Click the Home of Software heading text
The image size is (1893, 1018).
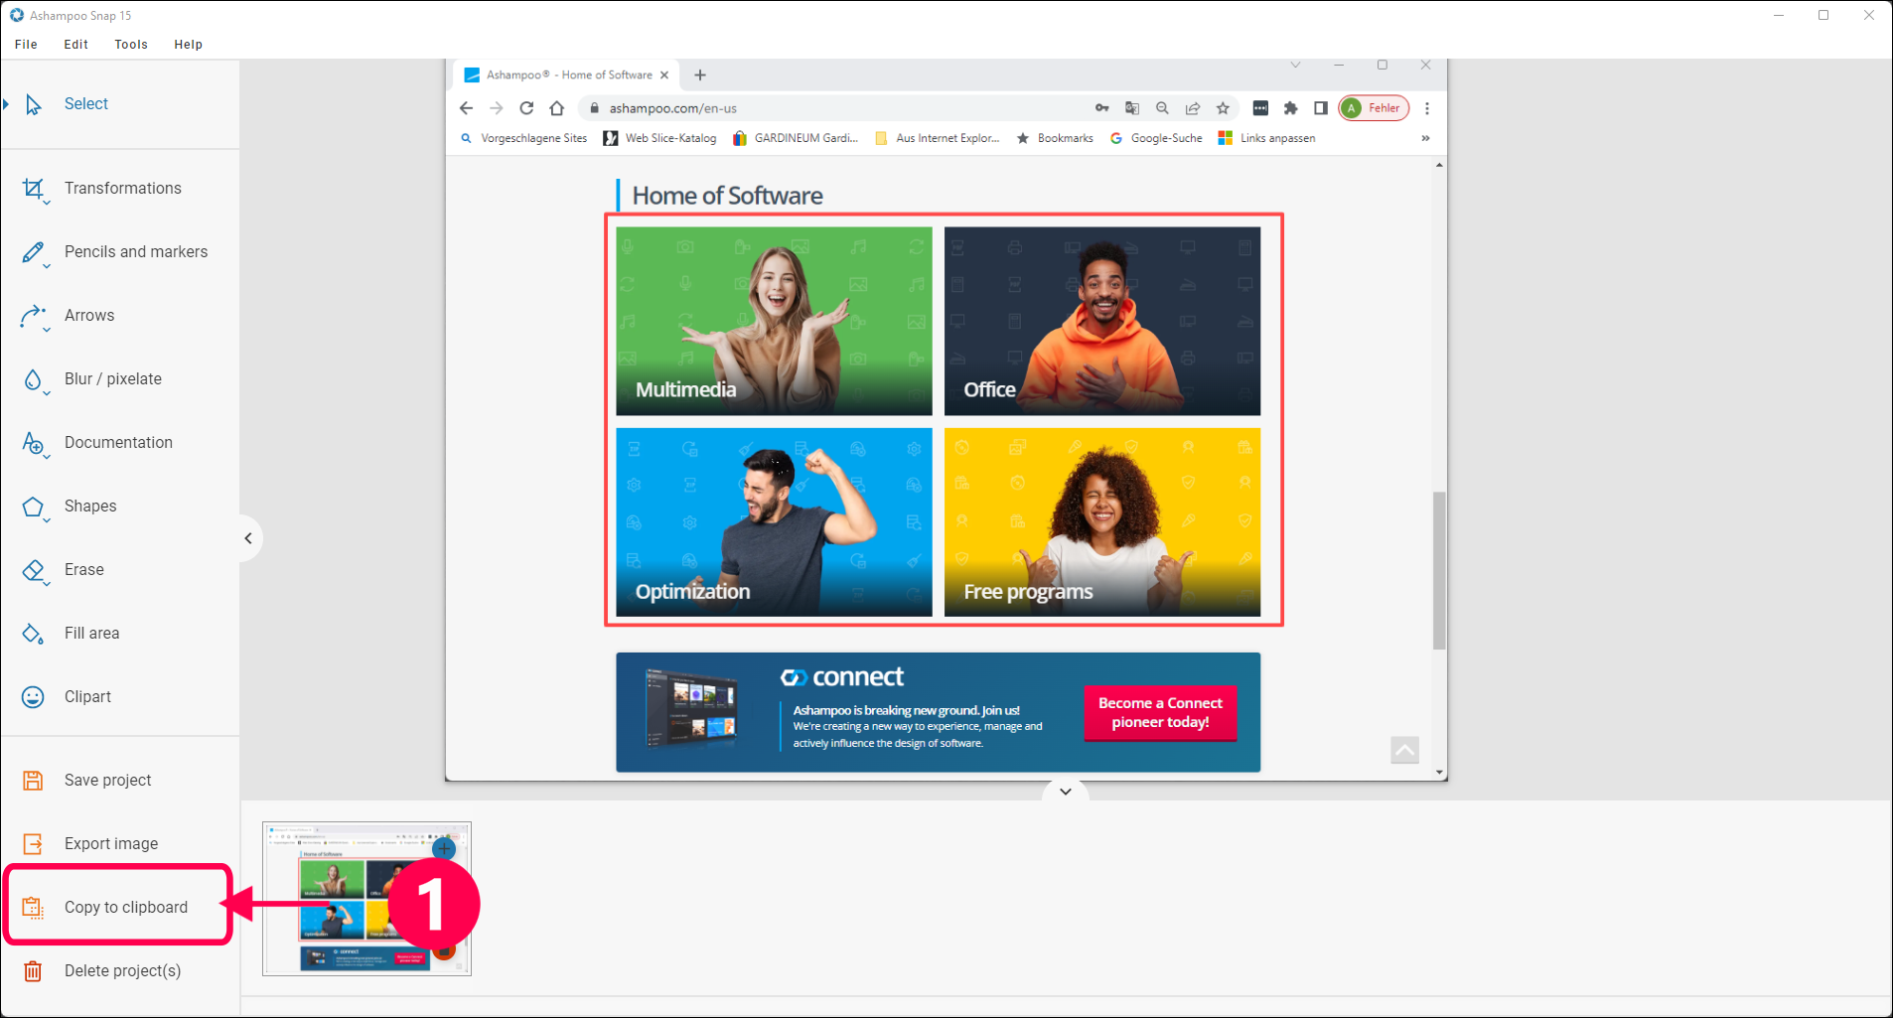[727, 196]
